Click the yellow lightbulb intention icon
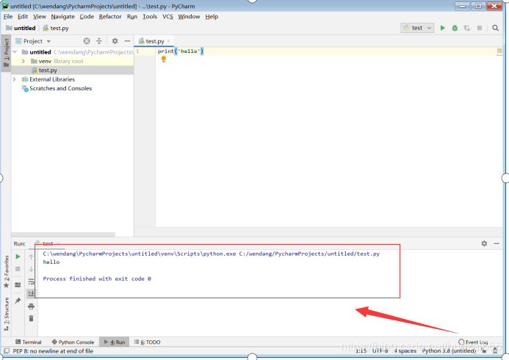509x360 pixels. click(164, 59)
